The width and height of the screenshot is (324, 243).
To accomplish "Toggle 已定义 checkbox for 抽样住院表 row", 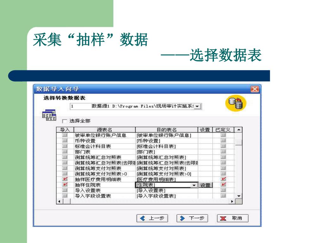I will 223,185.
